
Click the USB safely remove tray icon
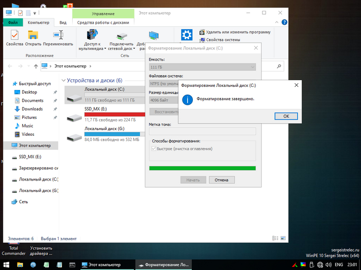click(x=311, y=265)
